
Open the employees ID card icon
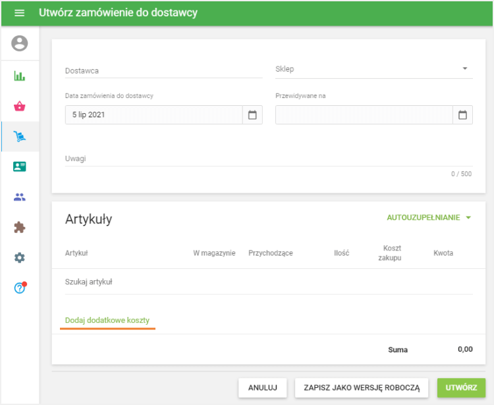click(x=20, y=167)
